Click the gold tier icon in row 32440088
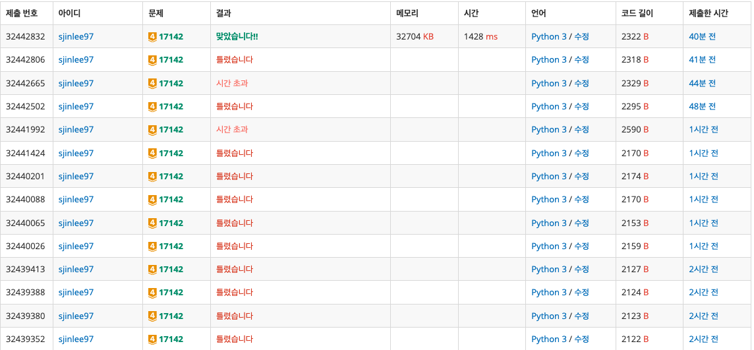The width and height of the screenshot is (754, 350). tap(152, 200)
